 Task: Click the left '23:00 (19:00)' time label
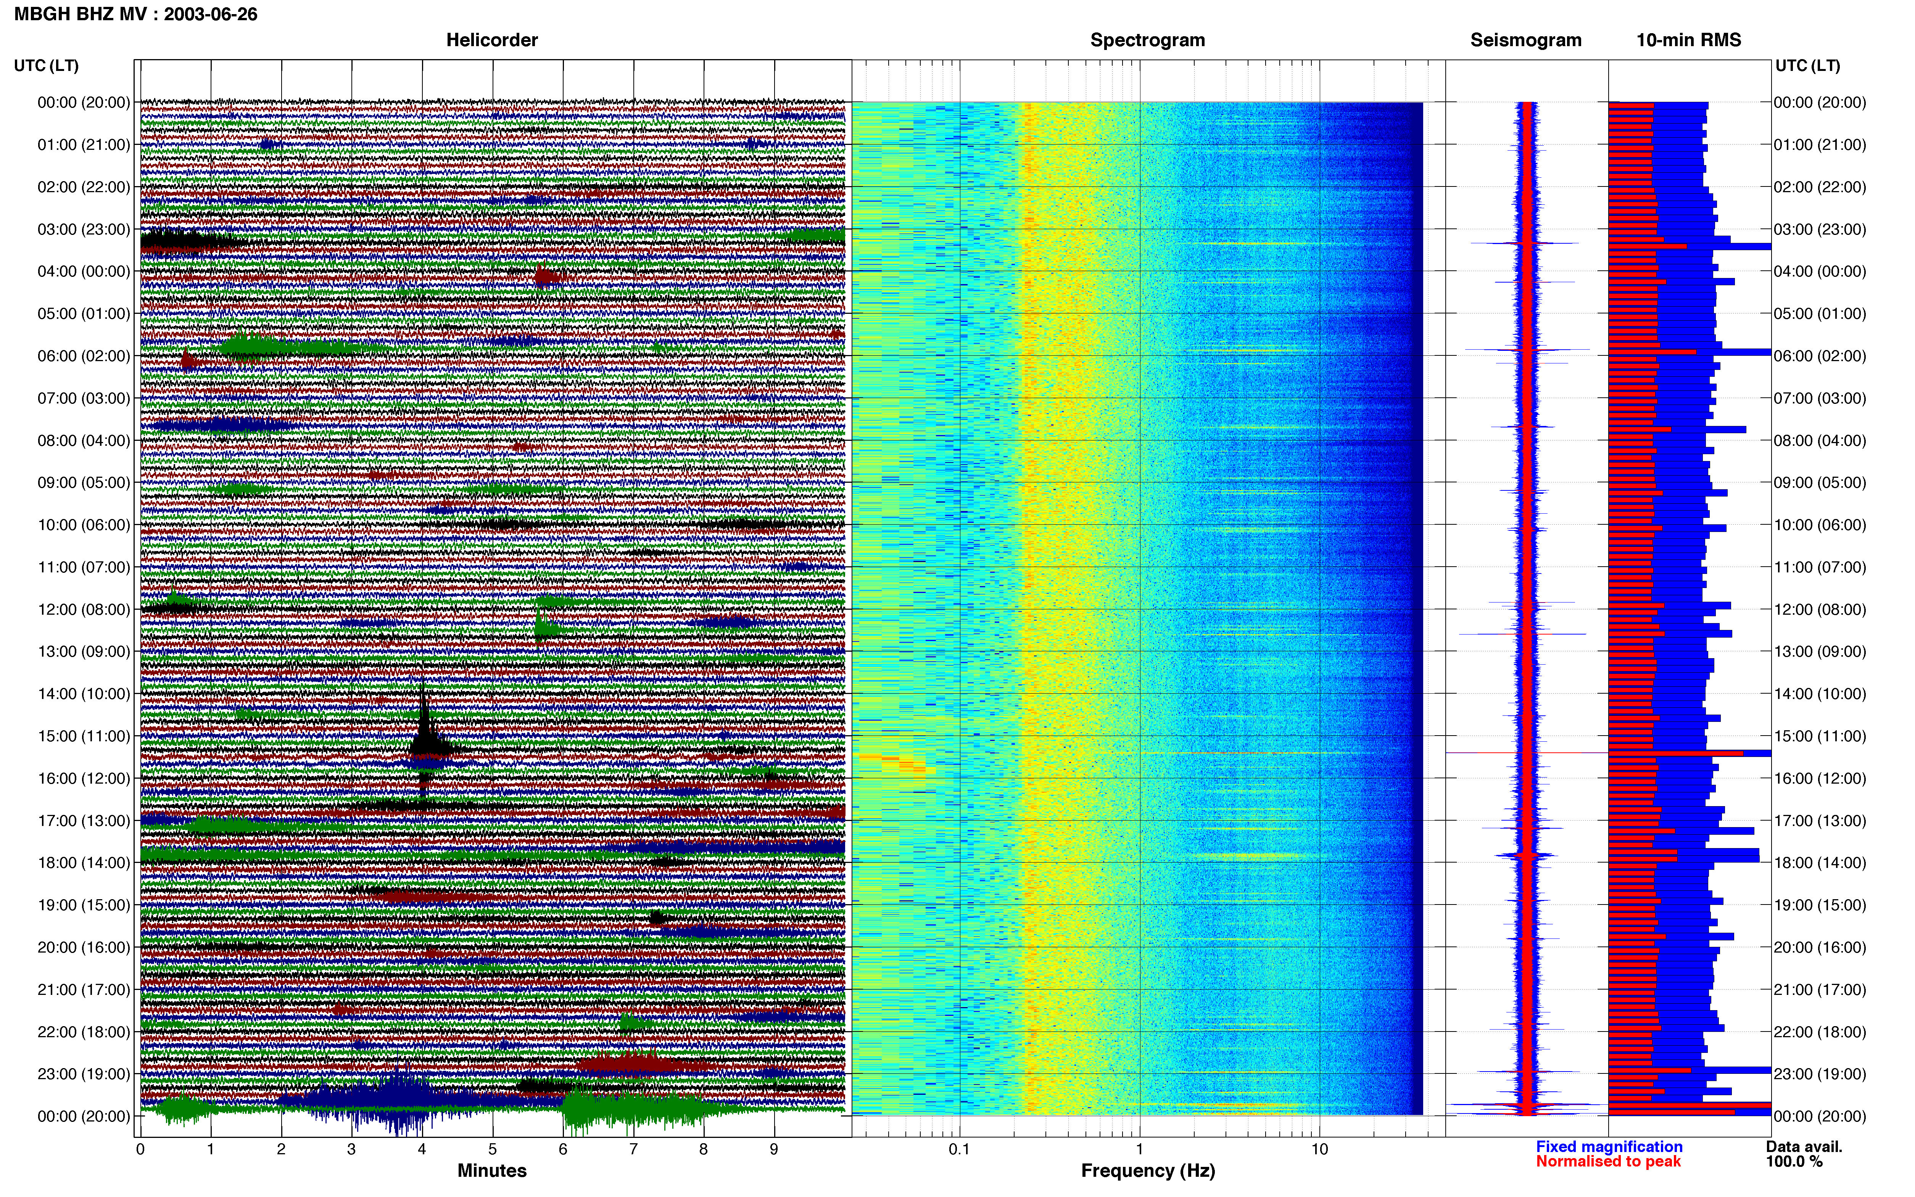(83, 1074)
